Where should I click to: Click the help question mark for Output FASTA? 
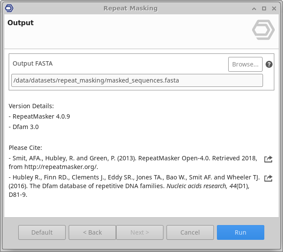point(269,64)
